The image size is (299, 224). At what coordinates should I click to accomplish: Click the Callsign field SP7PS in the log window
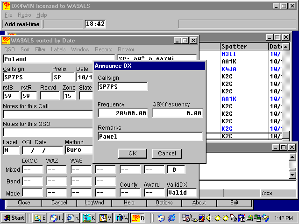click(x=27, y=77)
